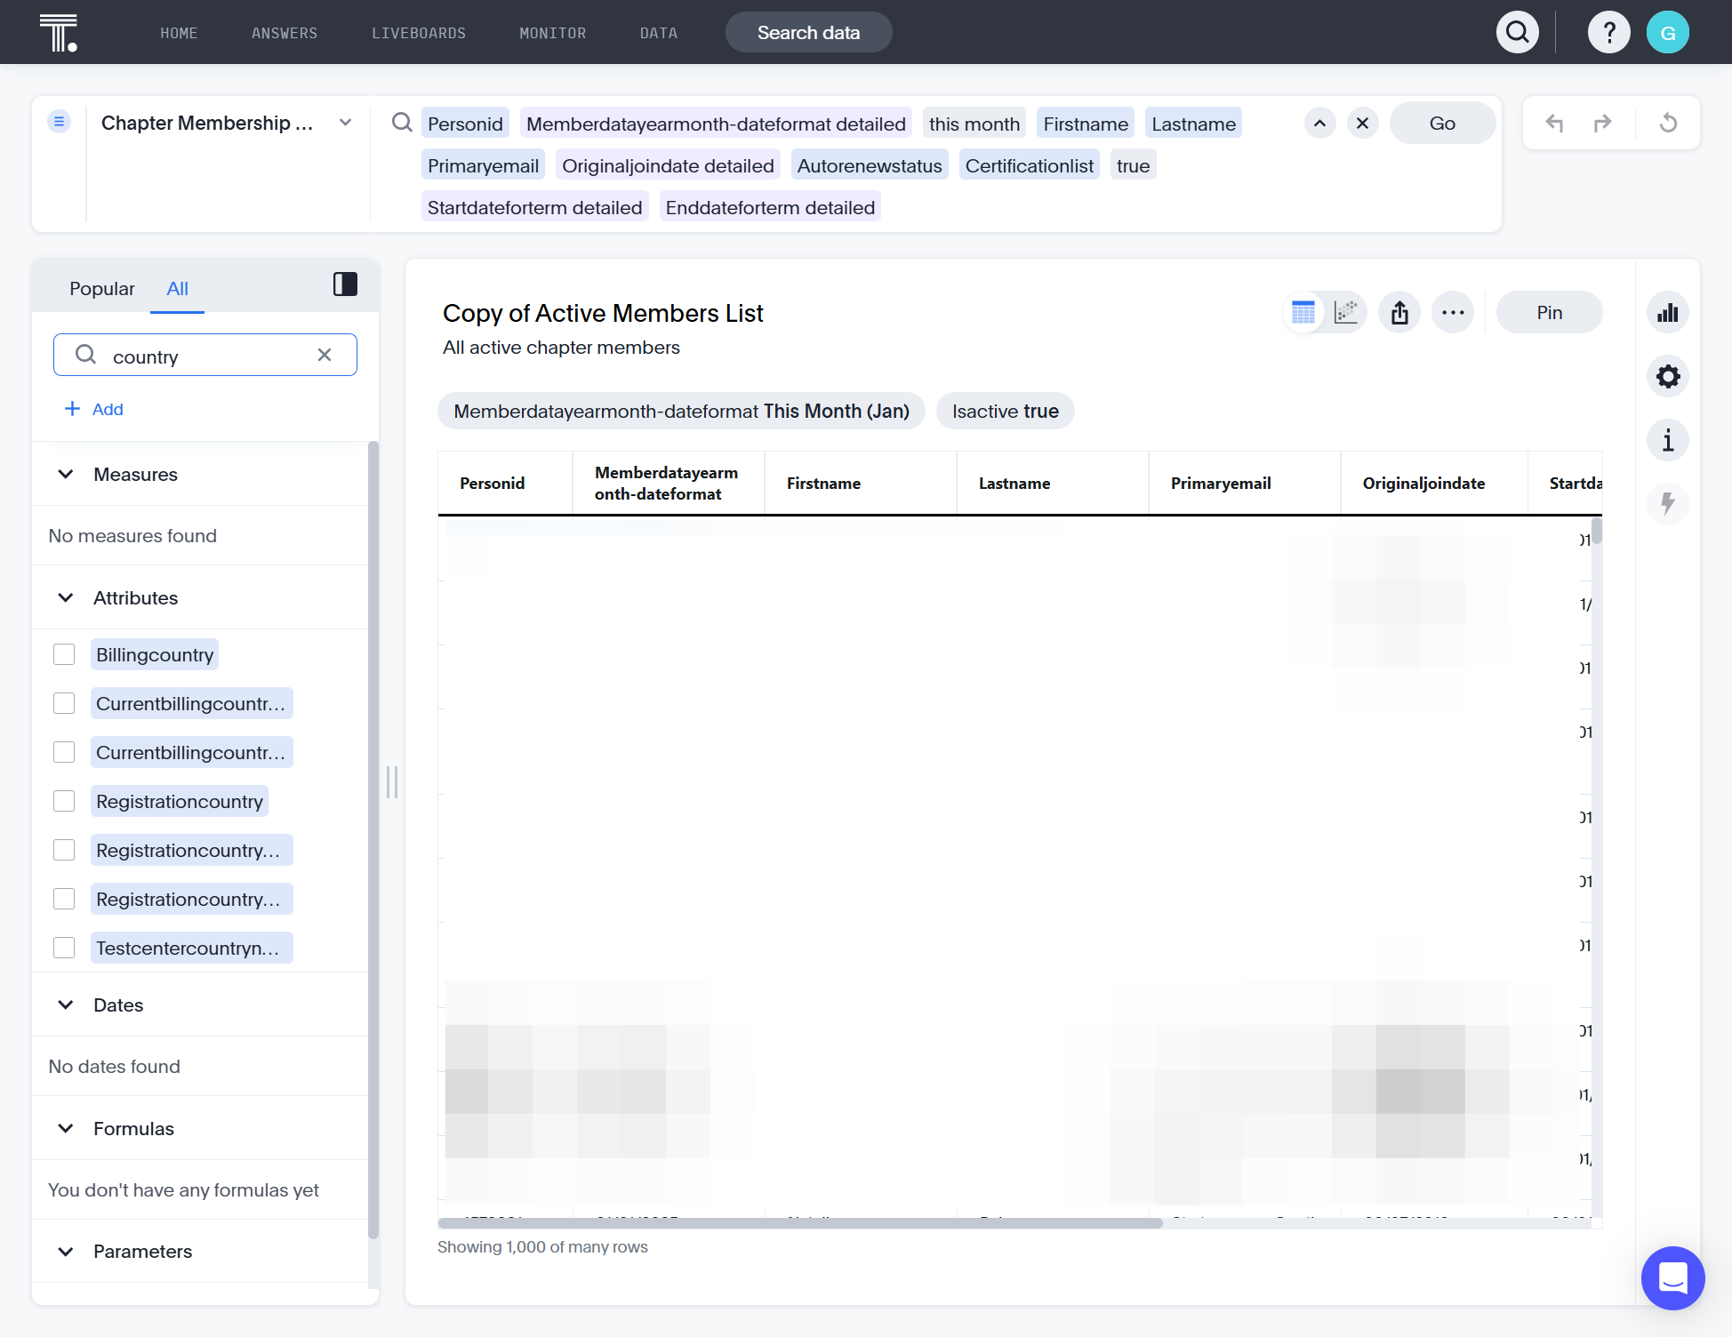Click the Go button
1732x1337 pixels.
point(1442,124)
